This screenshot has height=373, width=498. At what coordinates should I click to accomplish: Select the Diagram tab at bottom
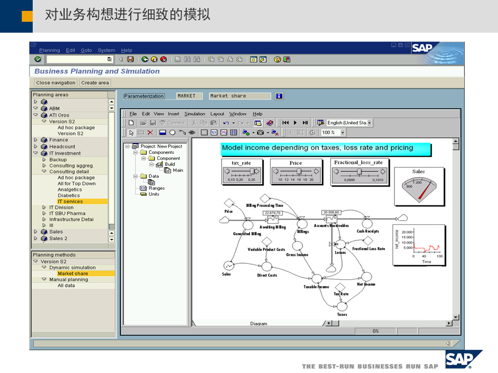pyautogui.click(x=258, y=323)
